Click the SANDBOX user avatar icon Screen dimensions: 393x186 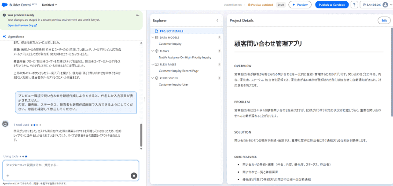pos(385,5)
